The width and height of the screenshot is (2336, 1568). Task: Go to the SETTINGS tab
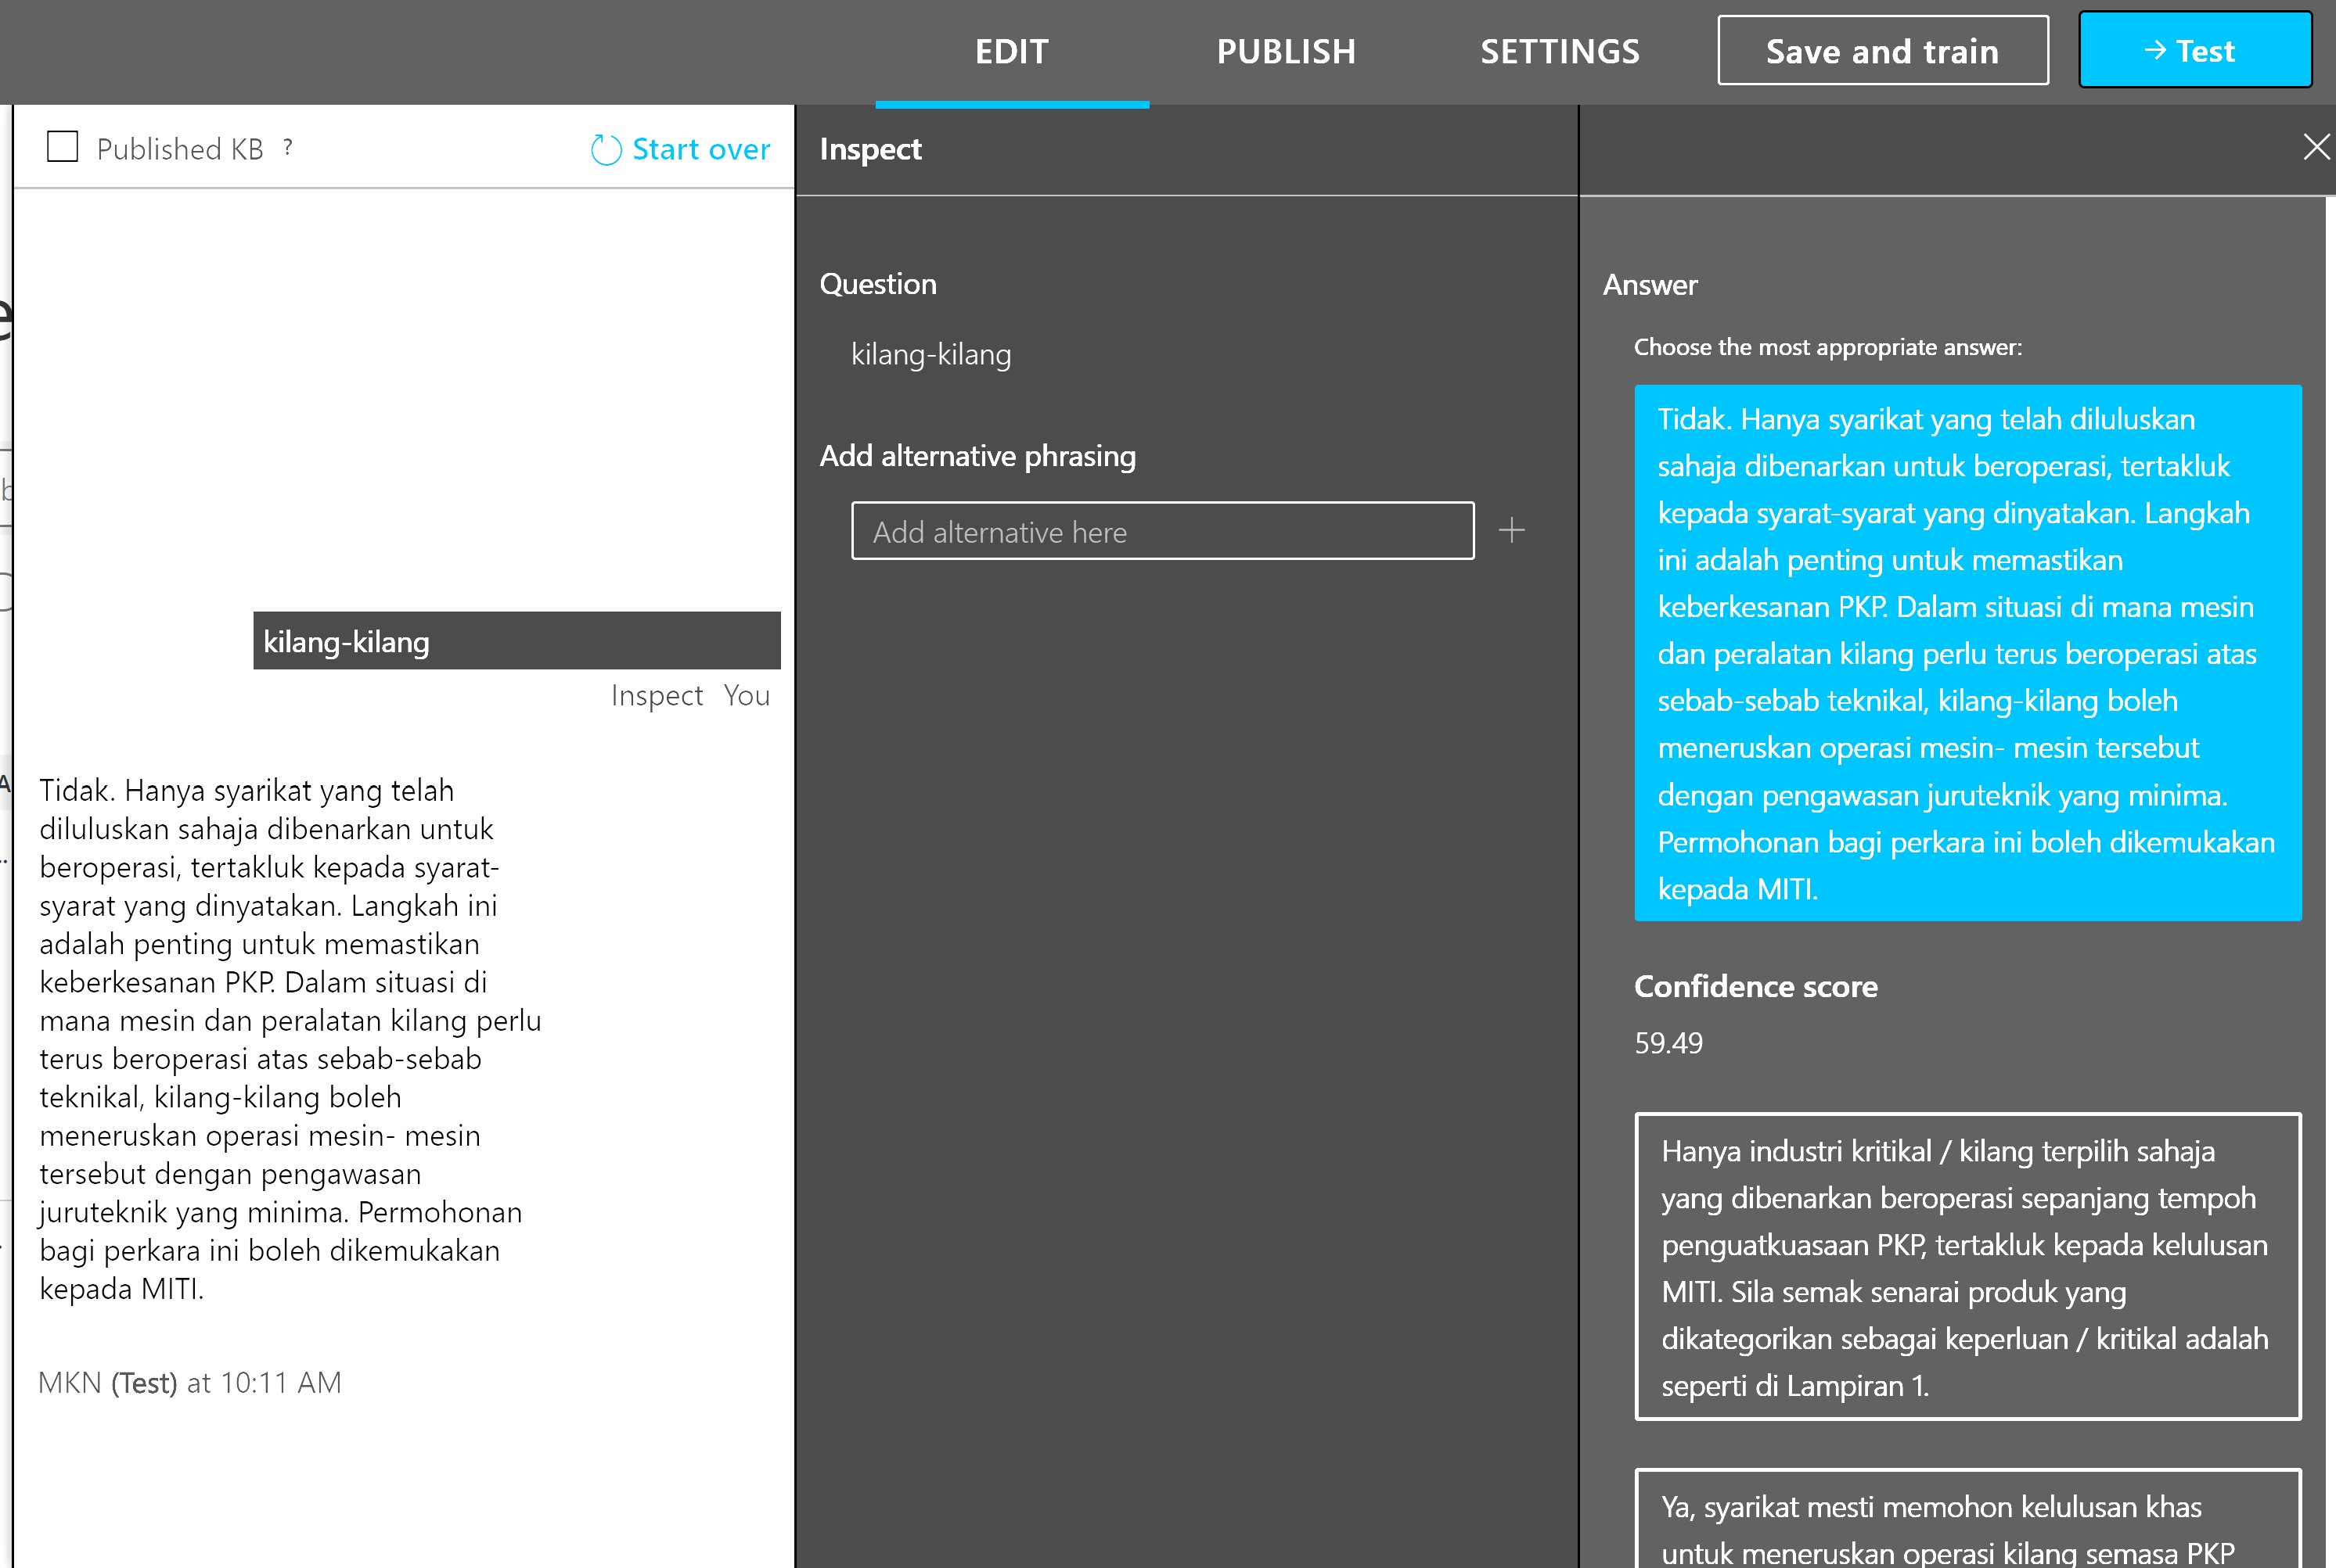click(x=1559, y=52)
